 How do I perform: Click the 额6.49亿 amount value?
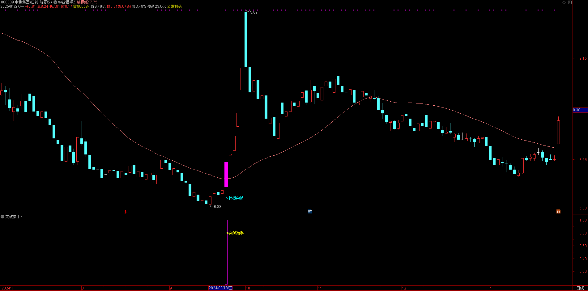(98, 6)
